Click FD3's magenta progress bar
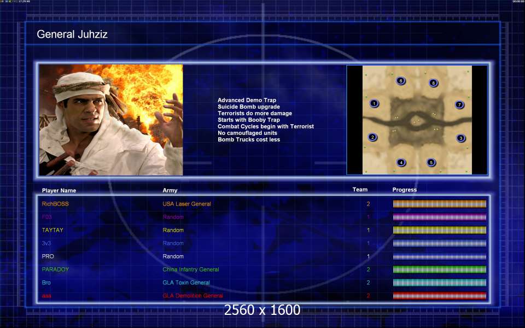Screen dimensions: 525x328 [x=439, y=217]
